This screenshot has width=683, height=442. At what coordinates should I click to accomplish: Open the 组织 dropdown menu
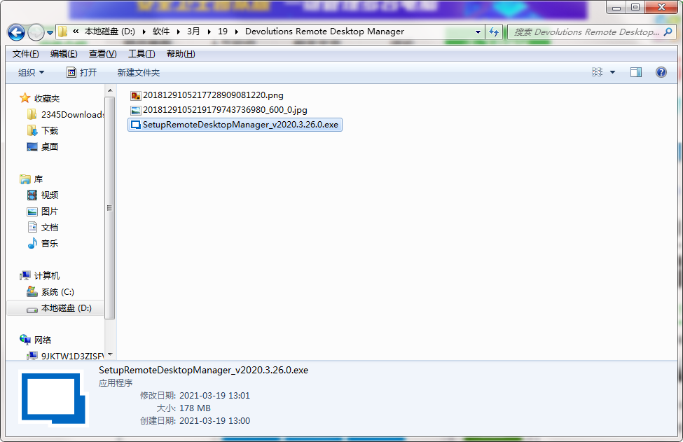[31, 73]
